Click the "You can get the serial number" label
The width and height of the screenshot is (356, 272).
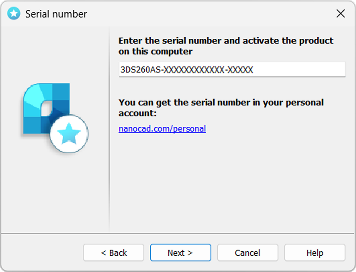[221, 108]
